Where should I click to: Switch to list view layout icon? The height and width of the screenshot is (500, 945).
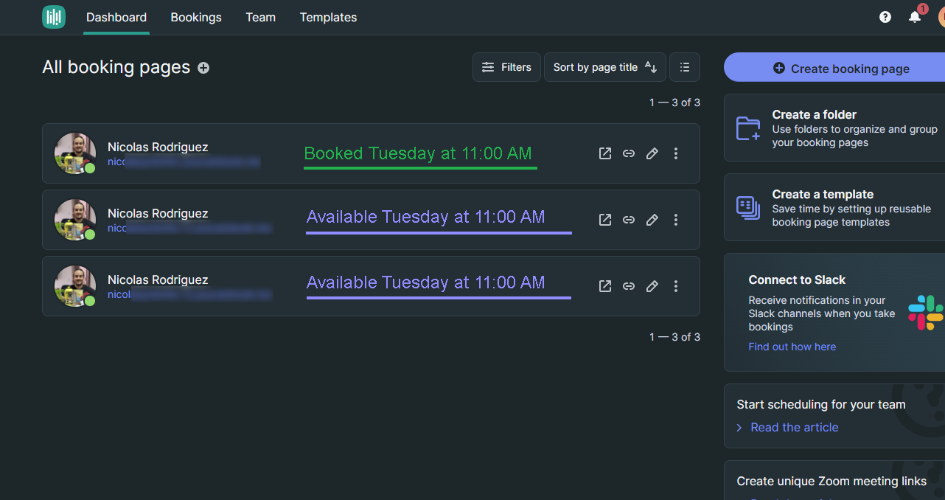tap(685, 67)
